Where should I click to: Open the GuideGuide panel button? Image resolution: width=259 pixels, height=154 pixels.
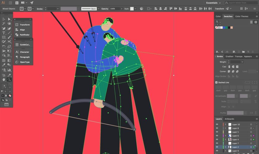point(23,45)
